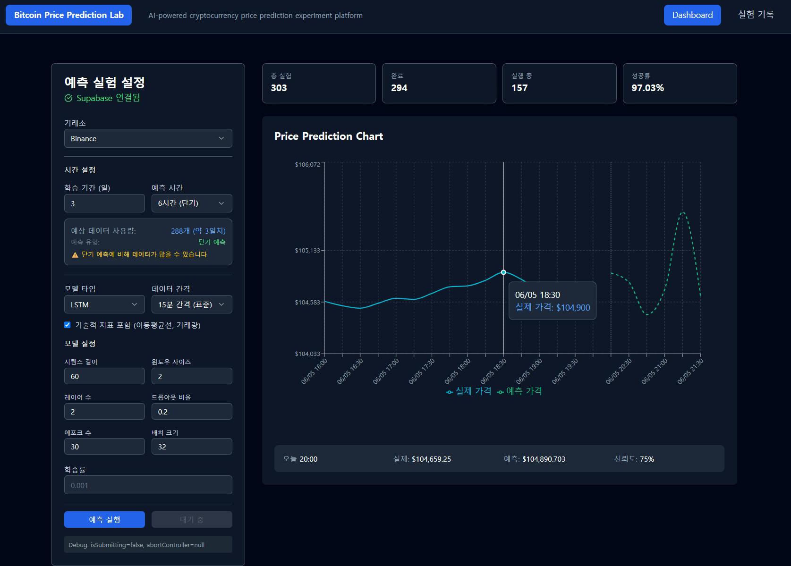This screenshot has width=791, height=566.
Task: Click the 06/05 18:30 axis label
Action: (x=493, y=371)
